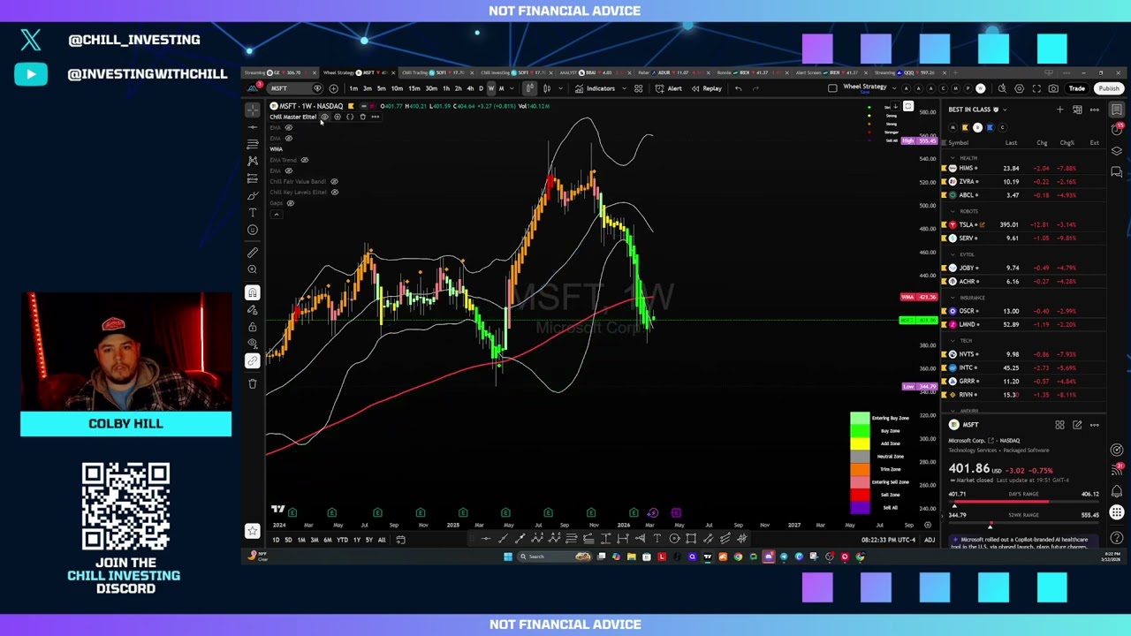Select the pattern drawing tool

253,161
